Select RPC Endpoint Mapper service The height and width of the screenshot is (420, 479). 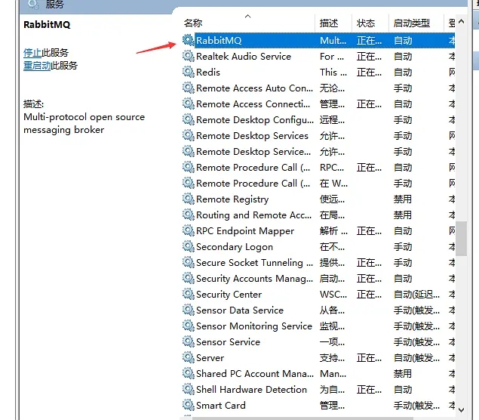[245, 231]
